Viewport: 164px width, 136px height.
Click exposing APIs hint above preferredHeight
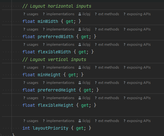[137, 83]
